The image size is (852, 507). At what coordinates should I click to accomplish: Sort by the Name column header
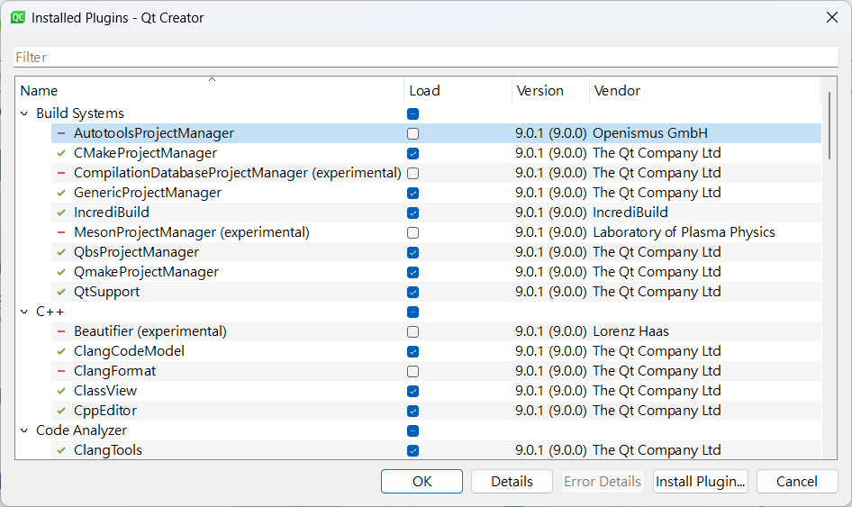click(210, 90)
